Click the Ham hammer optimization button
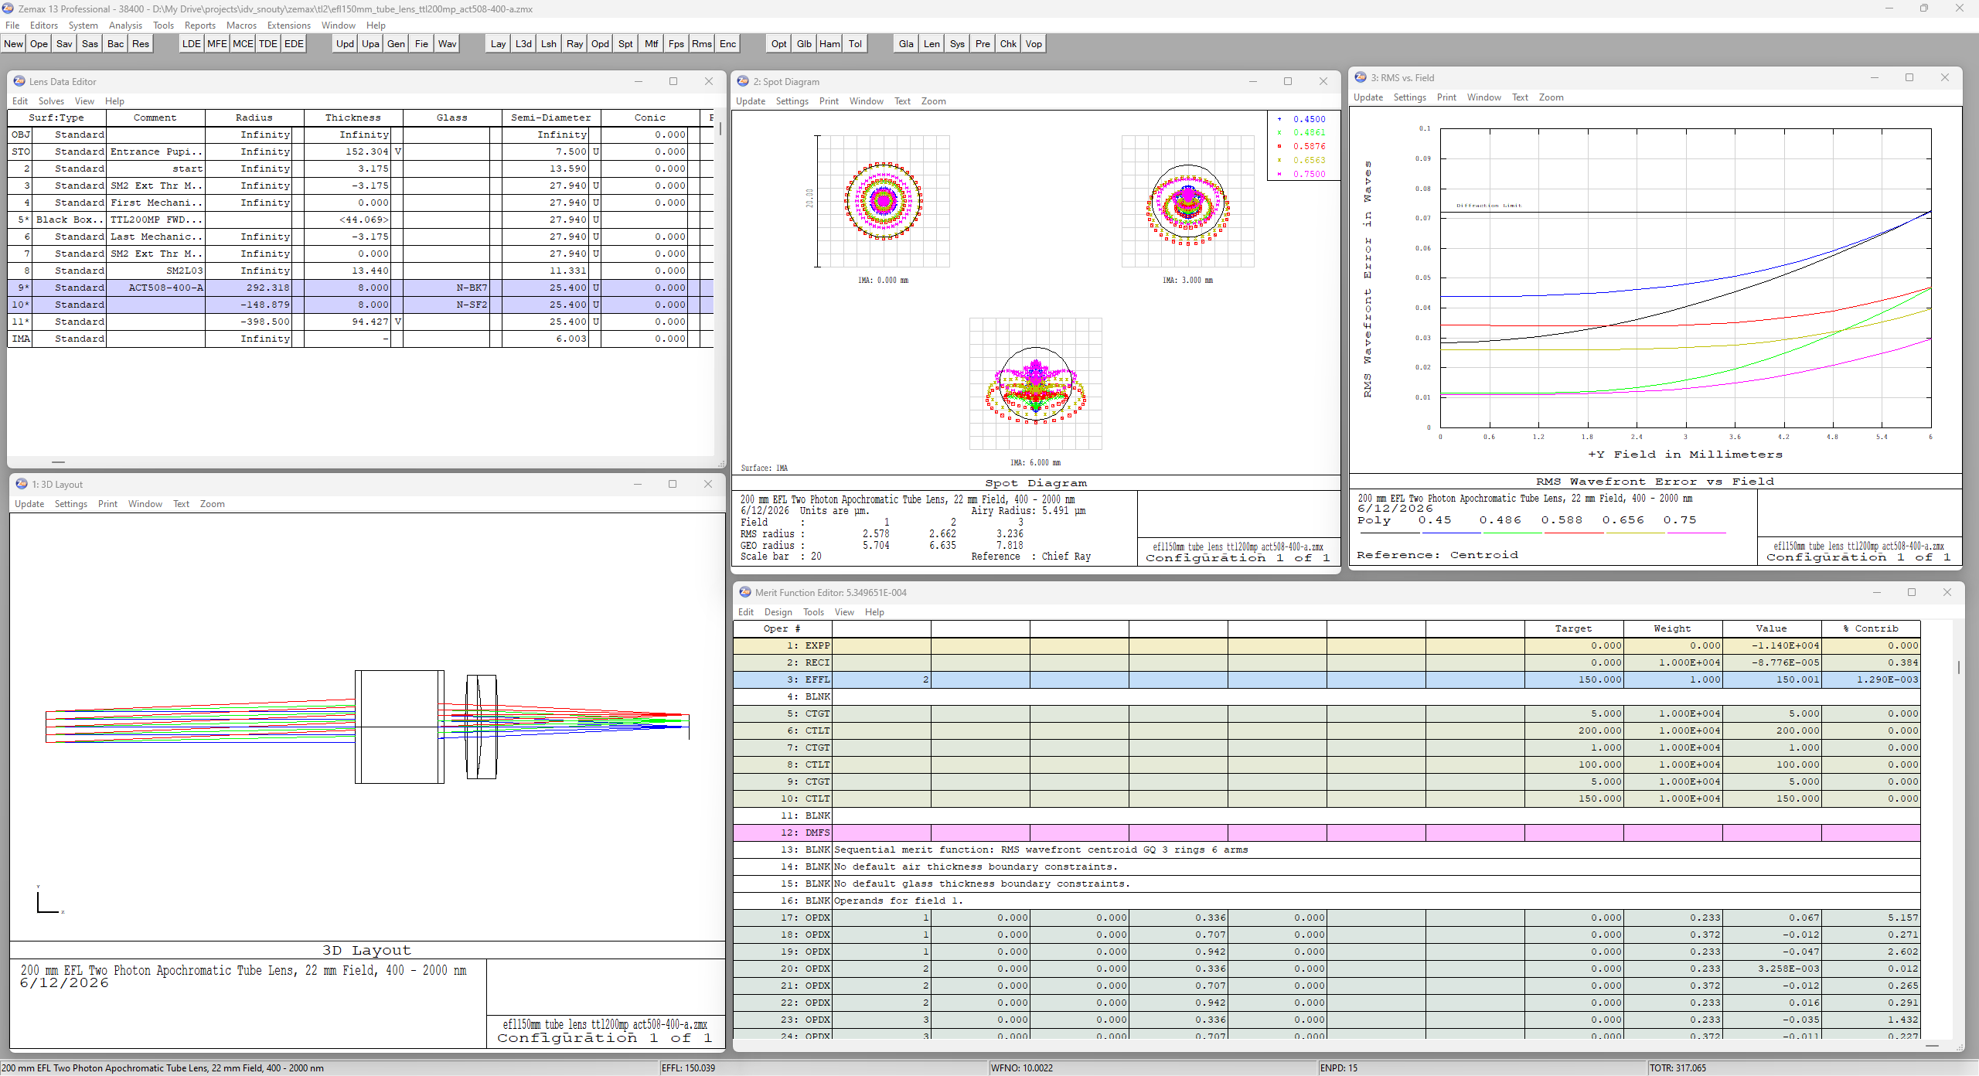Image resolution: width=1979 pixels, height=1076 pixels. [x=829, y=43]
